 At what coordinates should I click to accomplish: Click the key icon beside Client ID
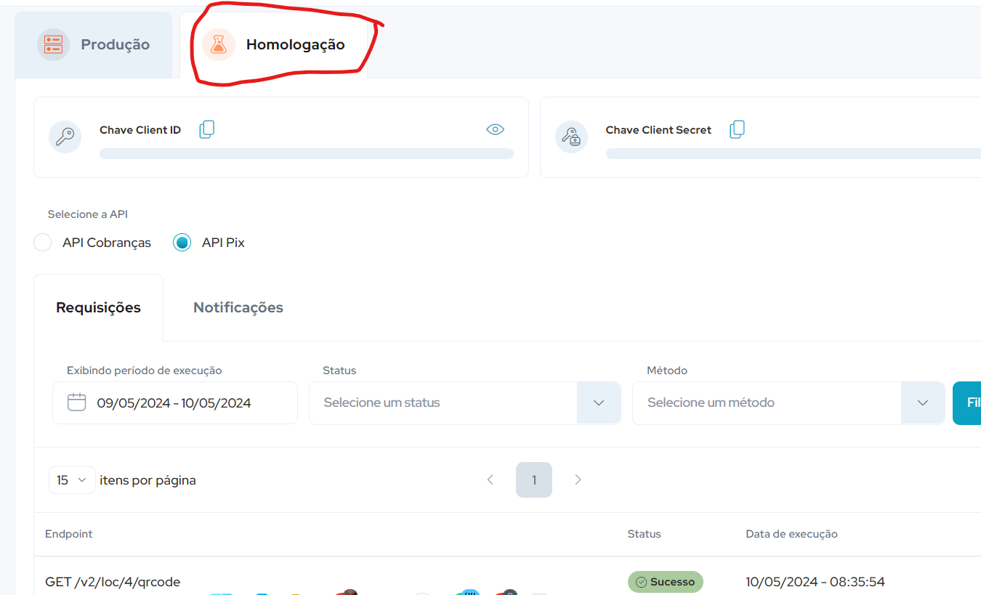(x=65, y=137)
